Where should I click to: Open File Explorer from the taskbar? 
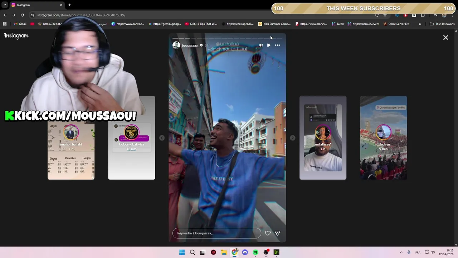pos(224,252)
